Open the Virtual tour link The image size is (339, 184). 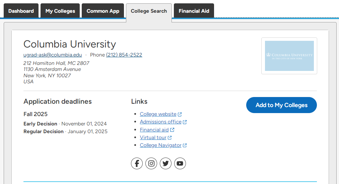[x=153, y=137]
